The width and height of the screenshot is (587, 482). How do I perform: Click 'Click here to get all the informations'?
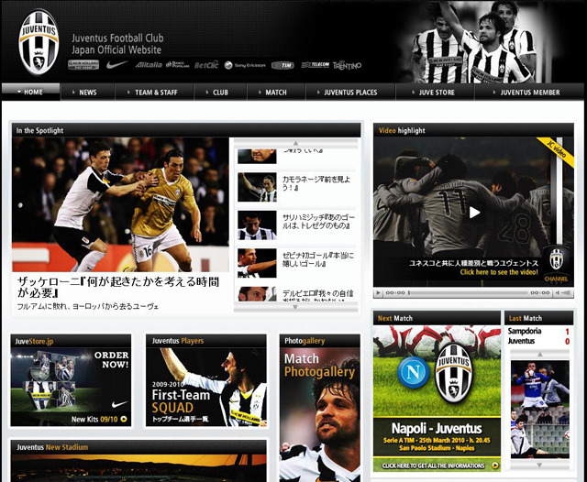437,466
